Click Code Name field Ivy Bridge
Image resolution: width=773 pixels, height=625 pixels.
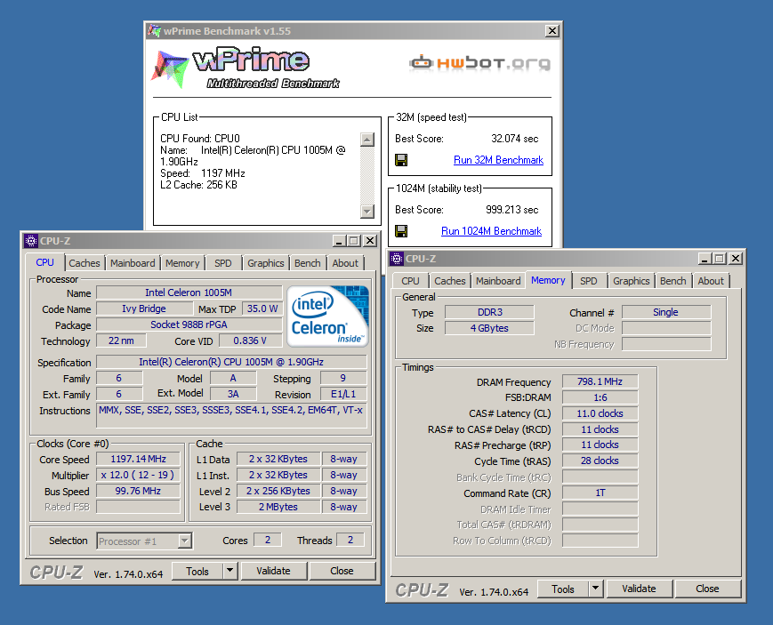click(x=144, y=308)
